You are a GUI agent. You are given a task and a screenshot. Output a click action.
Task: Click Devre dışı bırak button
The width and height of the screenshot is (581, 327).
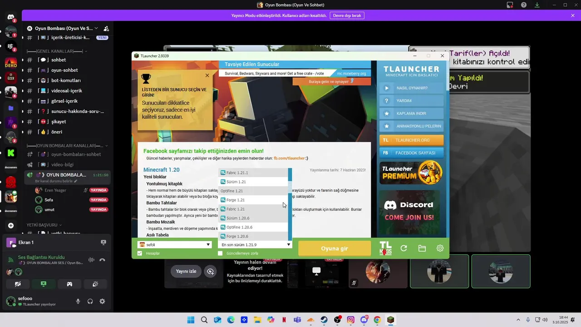pos(347,15)
